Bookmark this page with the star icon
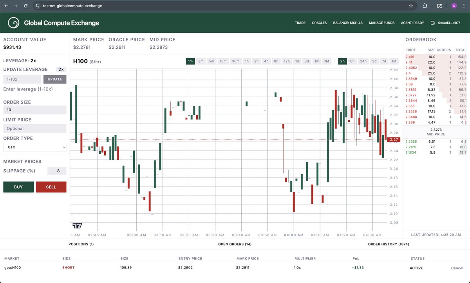470x283 pixels. pyautogui.click(x=411, y=6)
